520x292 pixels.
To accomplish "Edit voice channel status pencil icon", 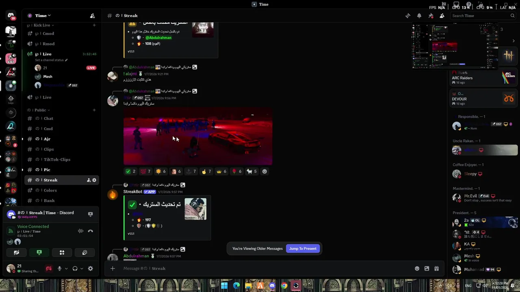I will [66, 60].
